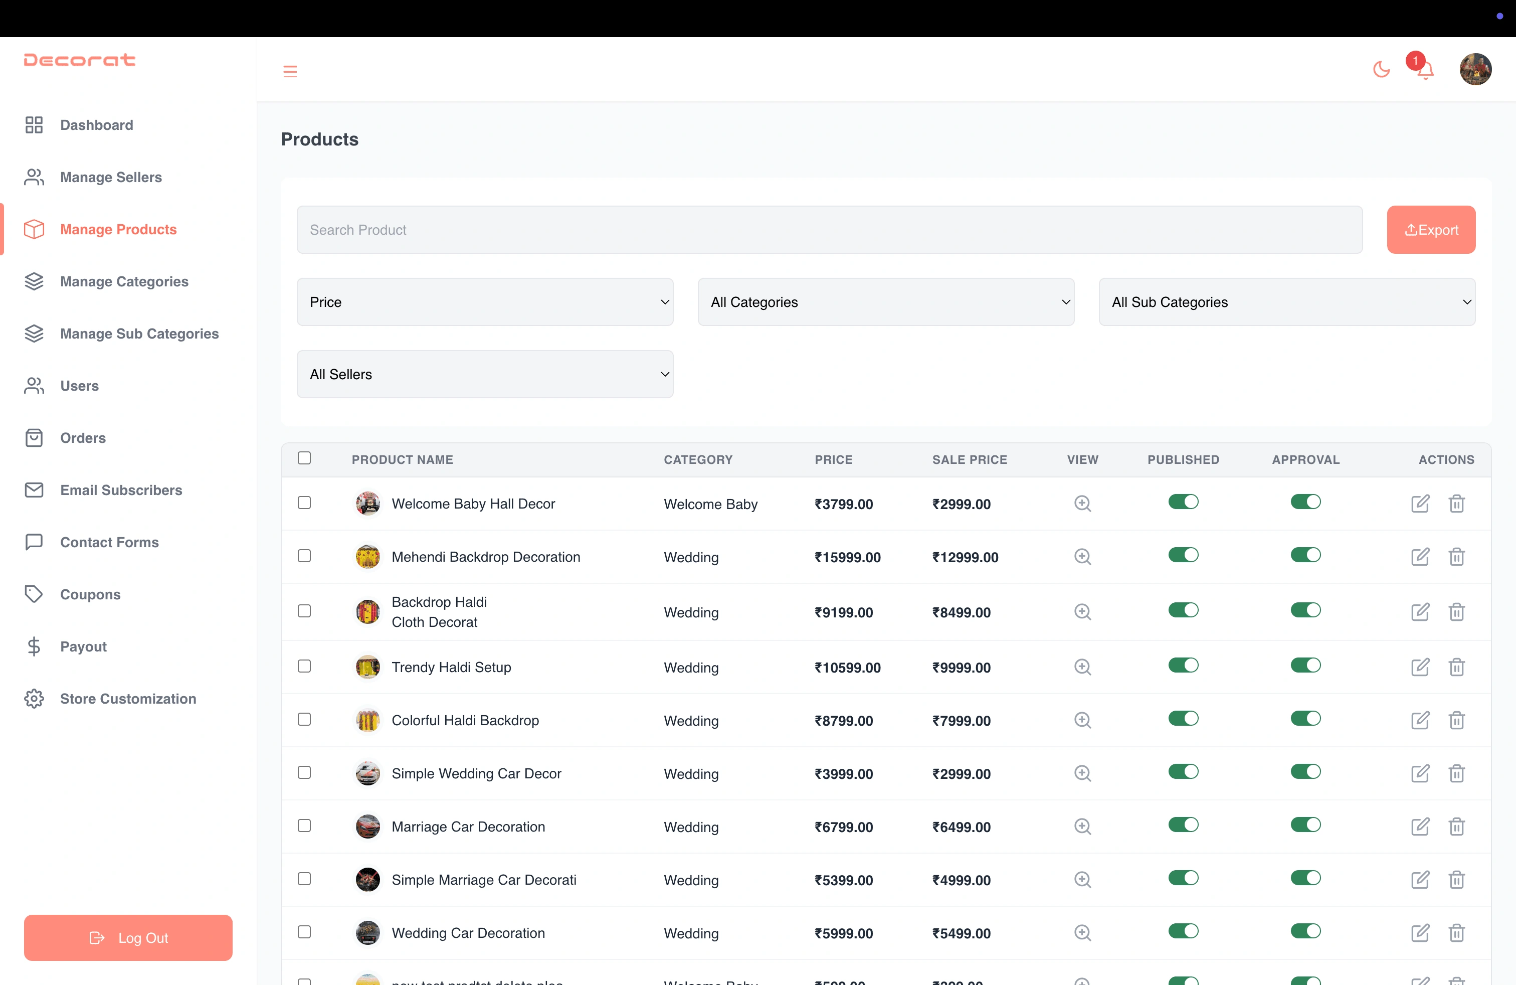This screenshot has width=1516, height=985.
Task: Select the checkbox for Backdrop Haldi Cloth Decorat row
Action: pos(304,611)
